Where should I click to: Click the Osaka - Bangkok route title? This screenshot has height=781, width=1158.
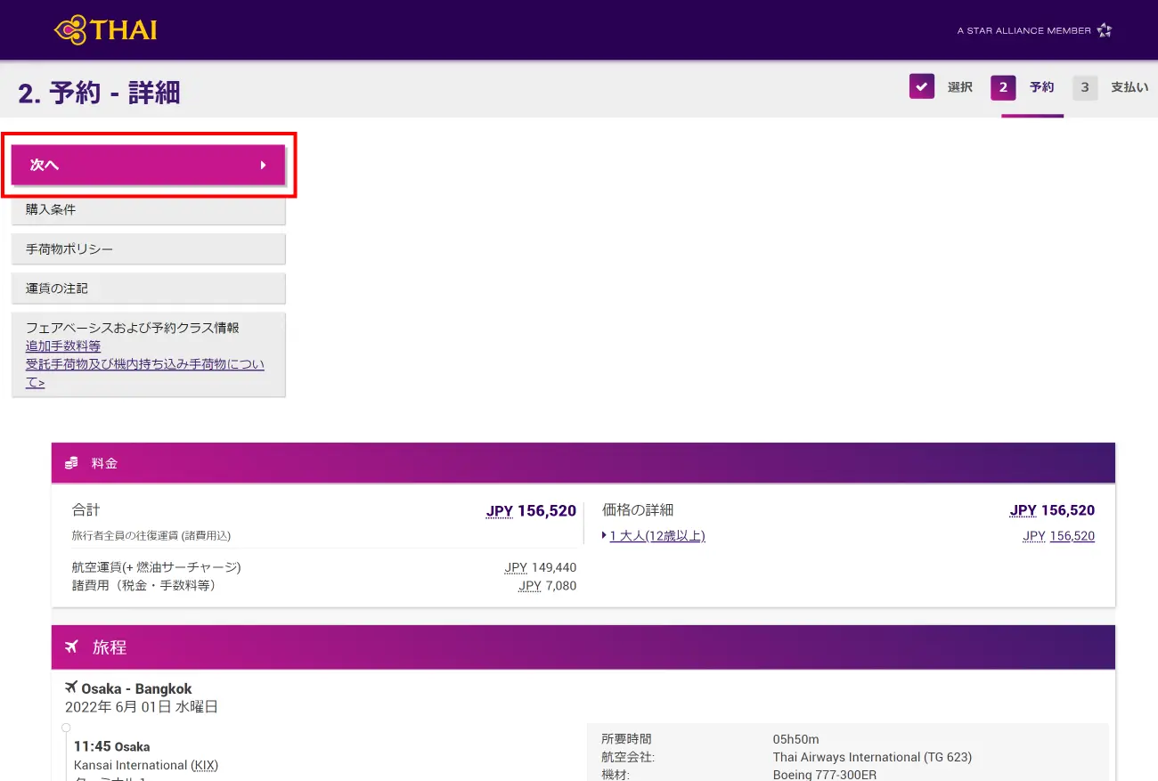(x=136, y=688)
